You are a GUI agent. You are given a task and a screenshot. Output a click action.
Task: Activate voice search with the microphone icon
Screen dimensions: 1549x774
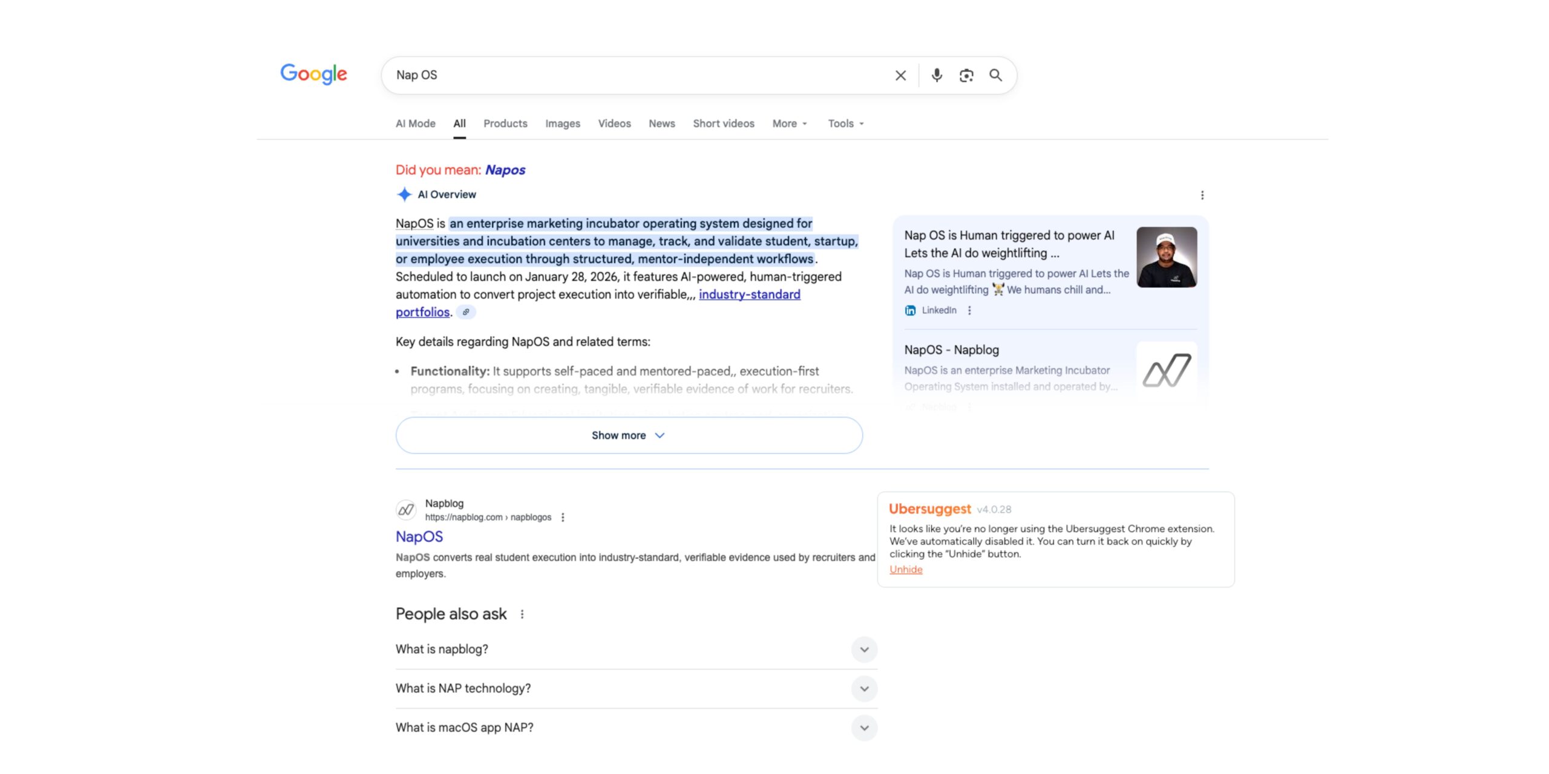point(935,75)
